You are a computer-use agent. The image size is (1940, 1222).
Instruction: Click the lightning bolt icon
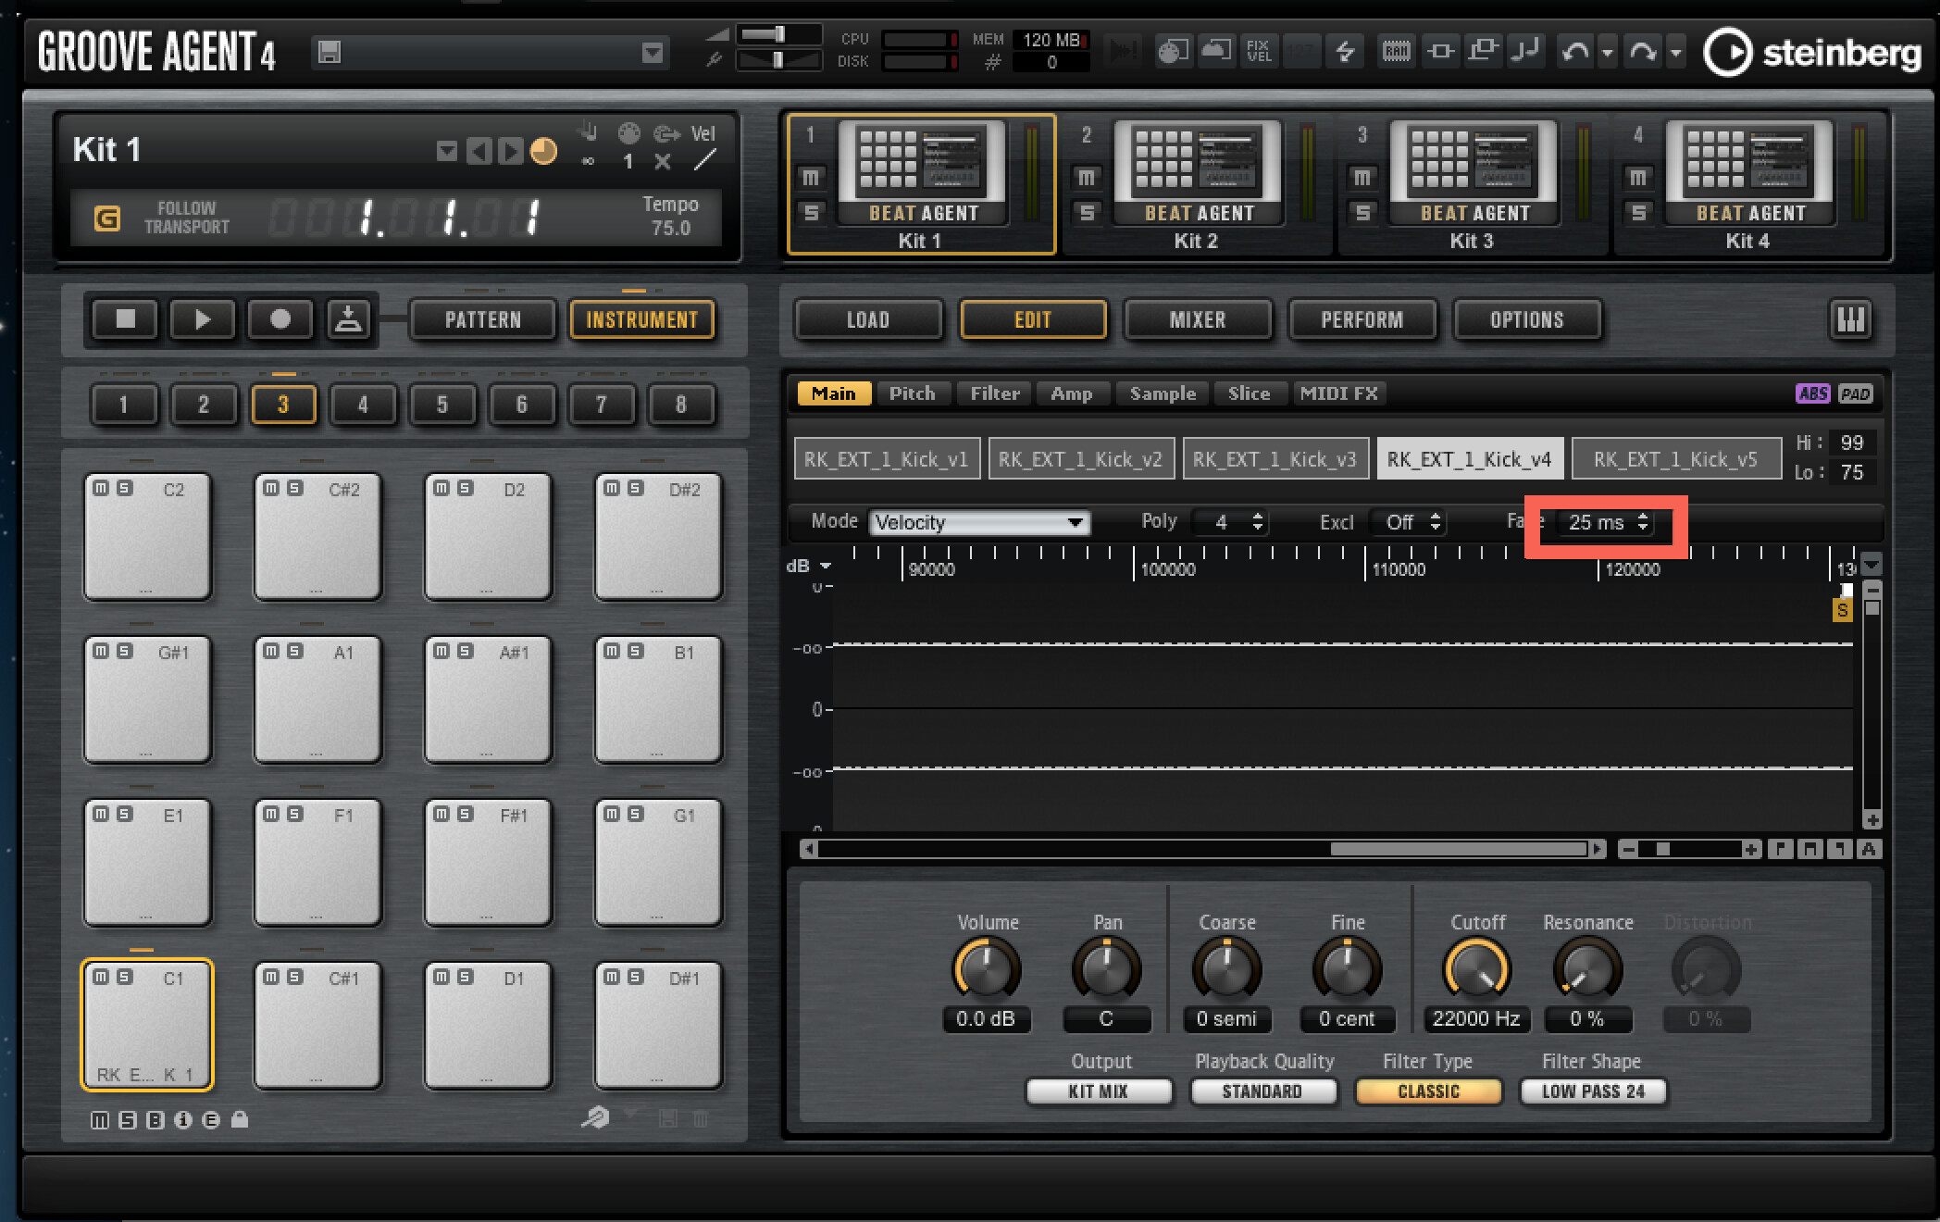(x=1345, y=51)
